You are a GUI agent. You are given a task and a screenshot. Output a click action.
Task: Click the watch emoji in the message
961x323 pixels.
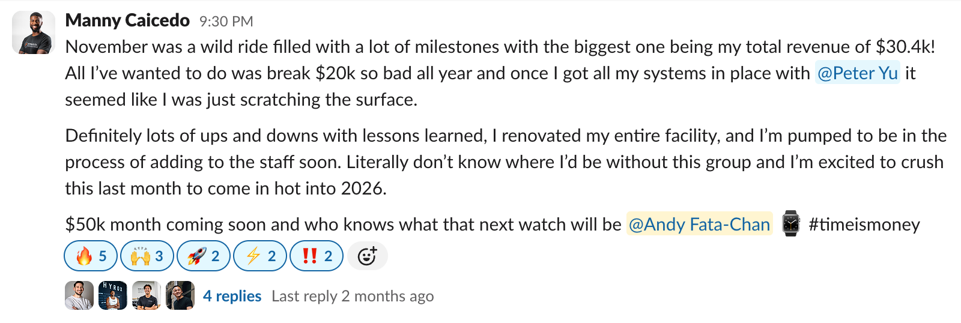pos(790,224)
